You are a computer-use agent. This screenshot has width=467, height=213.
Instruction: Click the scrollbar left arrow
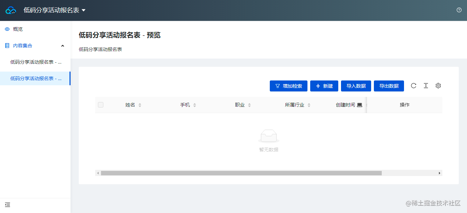pos(98,173)
